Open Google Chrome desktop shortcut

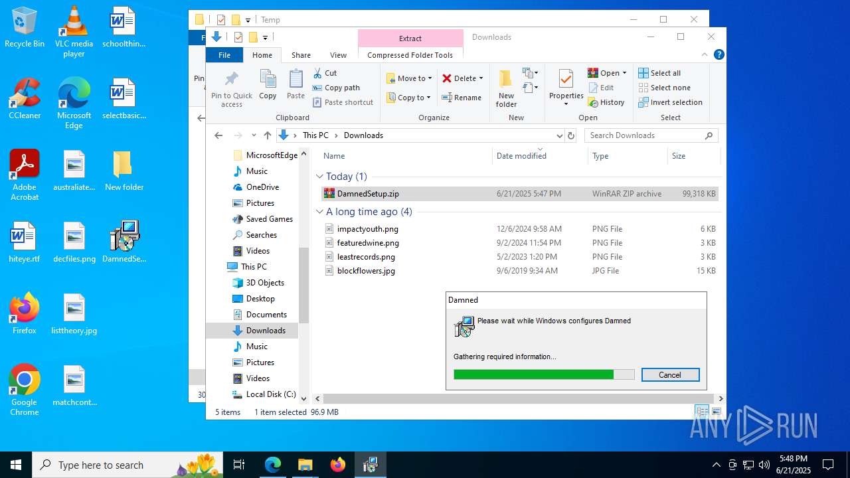click(x=25, y=390)
